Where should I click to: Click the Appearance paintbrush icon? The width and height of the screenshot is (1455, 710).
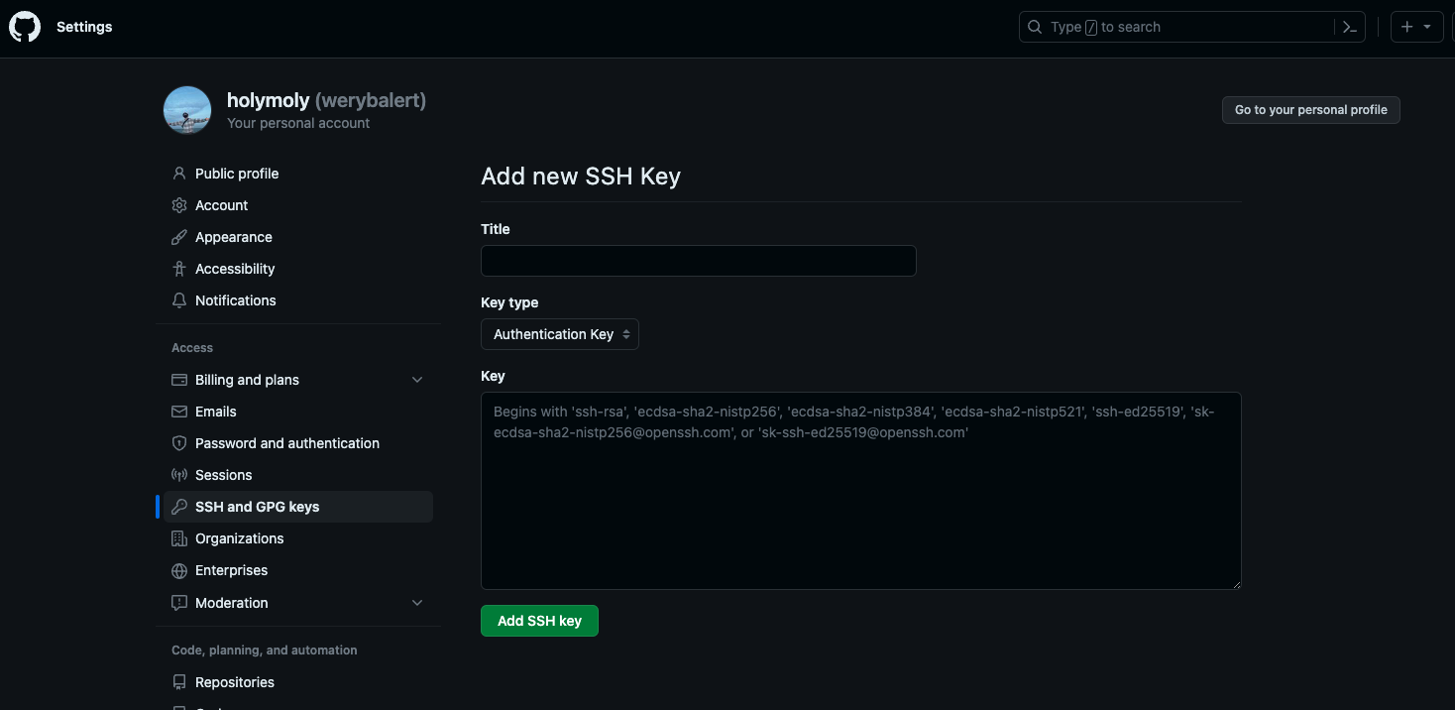[179, 237]
